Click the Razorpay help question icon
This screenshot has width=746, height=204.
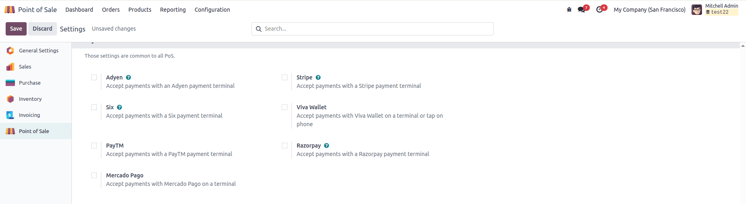(327, 146)
